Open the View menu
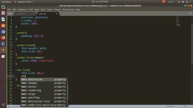This screenshot has height=108, width=193. [x=36, y=10]
